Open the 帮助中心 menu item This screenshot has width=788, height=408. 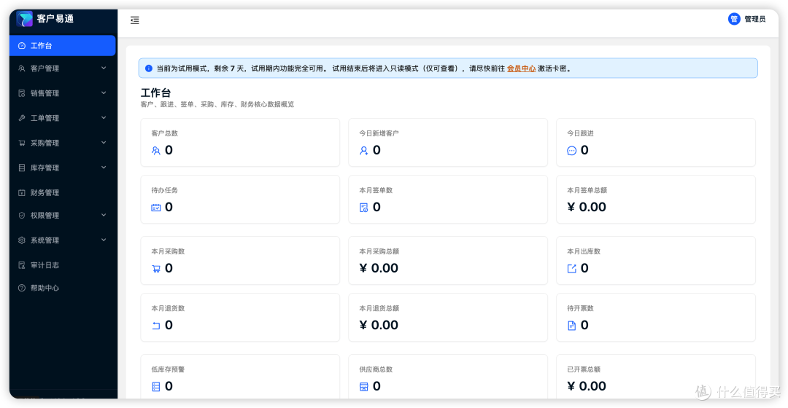click(x=62, y=288)
